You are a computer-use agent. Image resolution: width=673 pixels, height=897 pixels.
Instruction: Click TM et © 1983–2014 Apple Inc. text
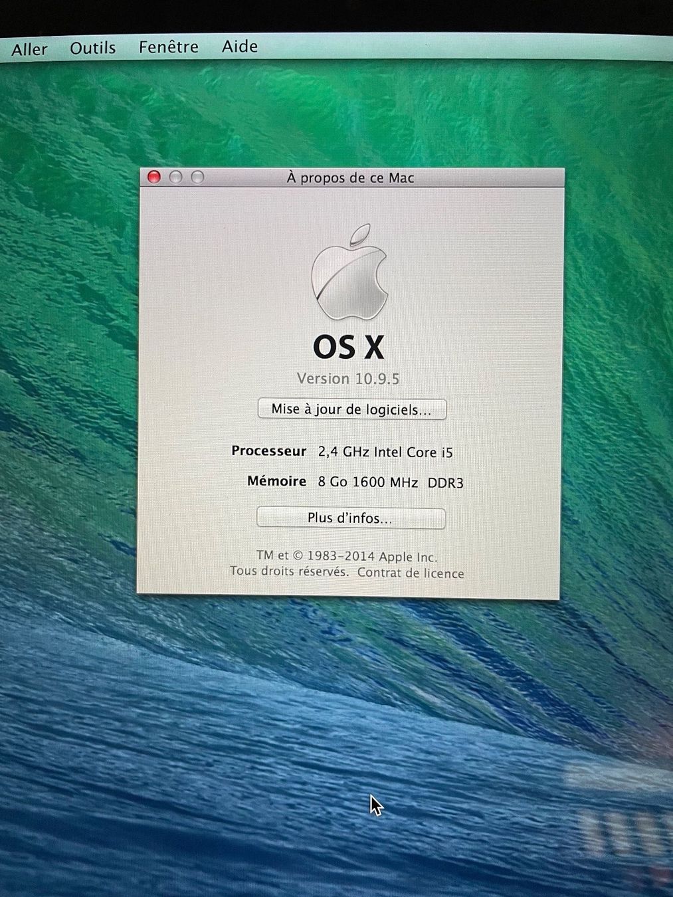pos(347,557)
